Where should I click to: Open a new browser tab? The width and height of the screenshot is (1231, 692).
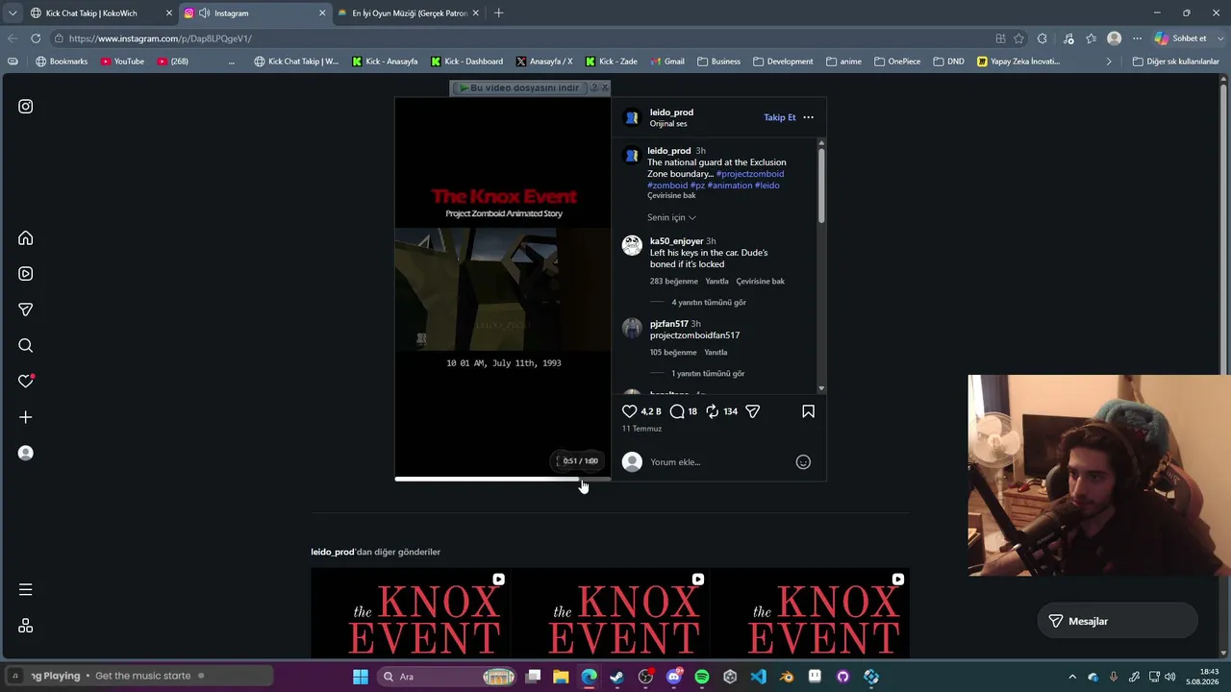[498, 13]
